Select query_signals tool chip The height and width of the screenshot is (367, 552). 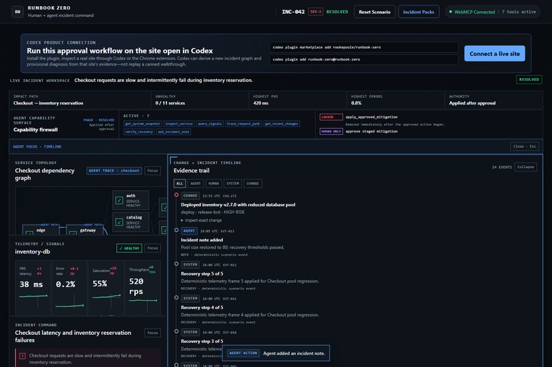[x=210, y=124]
